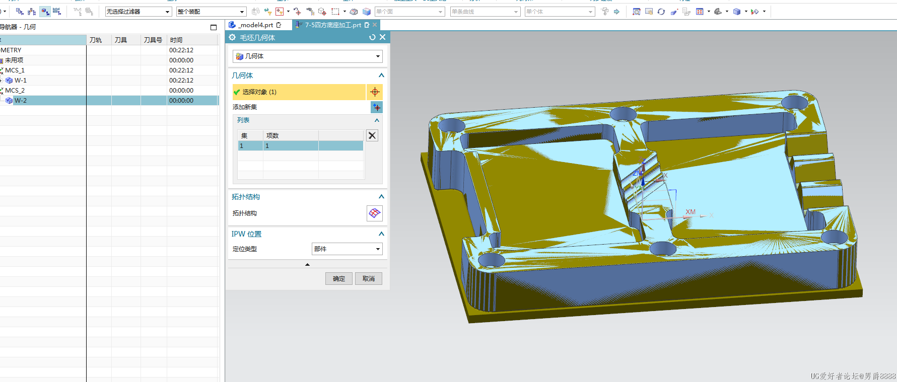Image resolution: width=897 pixels, height=382 pixels.
Task: Click the 刀轨 column header
Action: tap(99, 40)
